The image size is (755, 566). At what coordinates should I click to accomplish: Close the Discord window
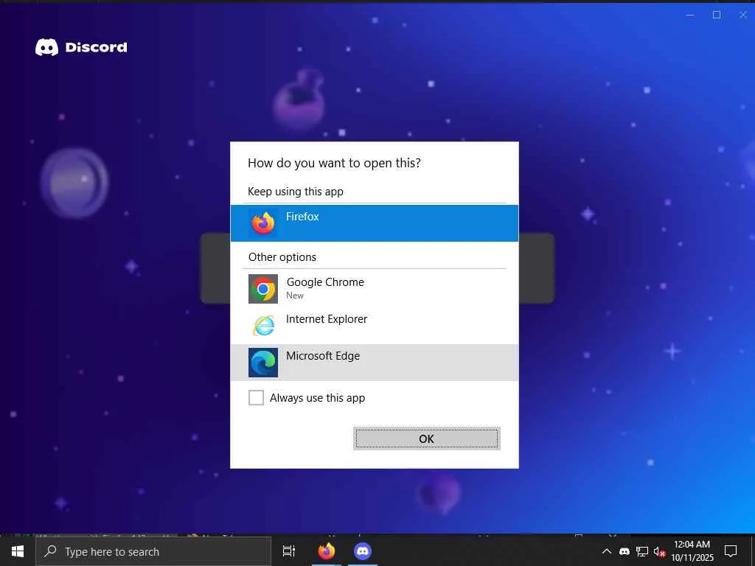coord(743,15)
